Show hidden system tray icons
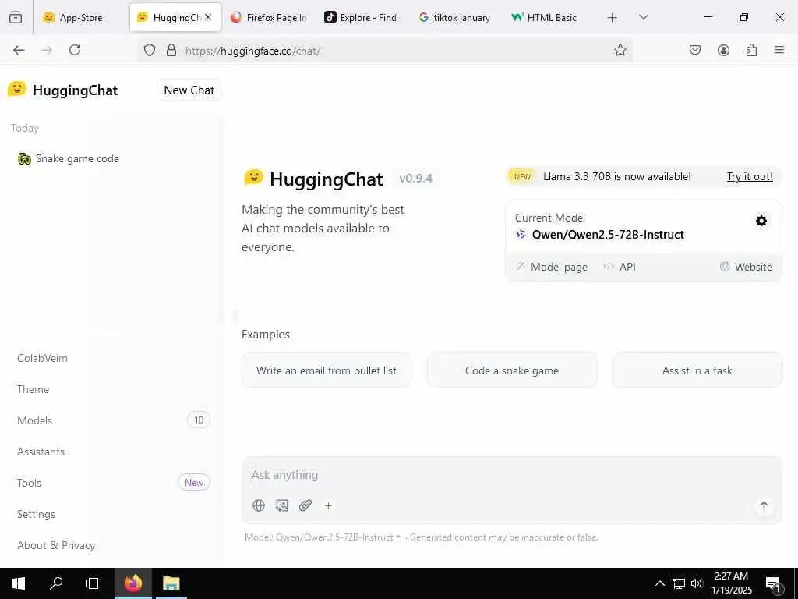The height and width of the screenshot is (599, 798). click(659, 583)
